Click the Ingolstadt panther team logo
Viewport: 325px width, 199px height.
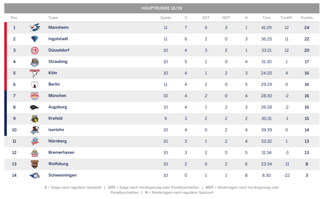(x=35, y=39)
